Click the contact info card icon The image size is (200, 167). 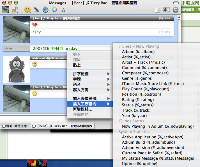coord(167,10)
